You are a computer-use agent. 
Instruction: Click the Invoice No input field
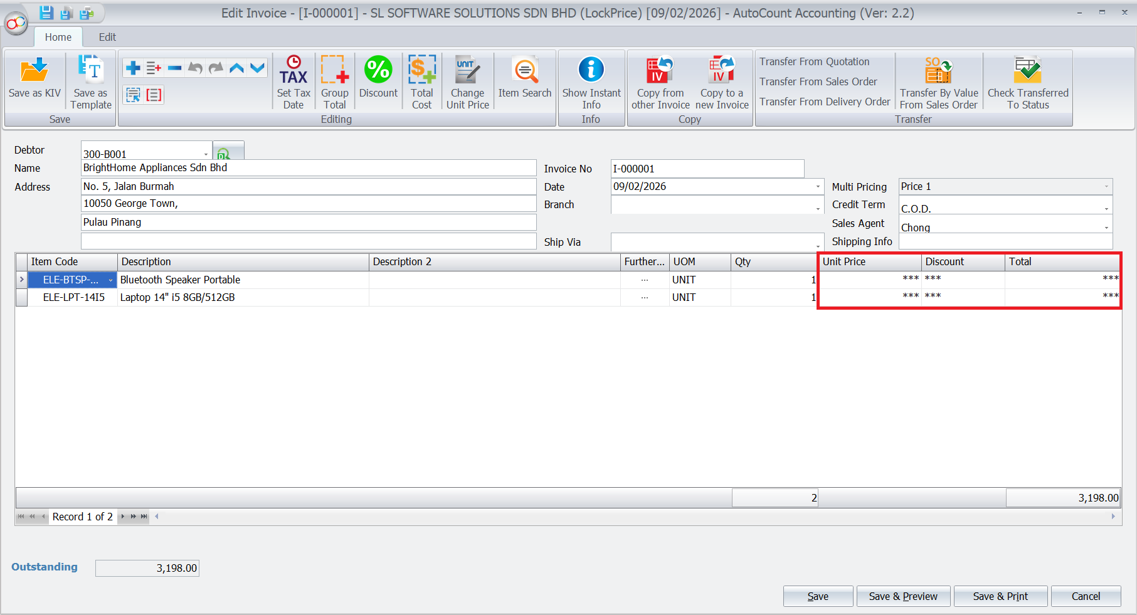(707, 169)
